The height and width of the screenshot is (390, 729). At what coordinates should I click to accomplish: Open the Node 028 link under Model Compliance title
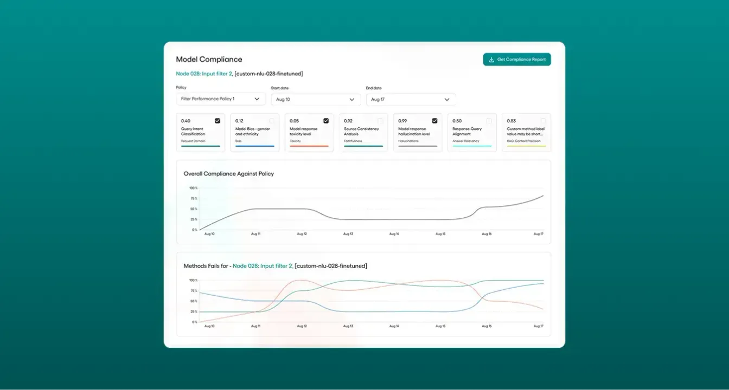coord(204,74)
